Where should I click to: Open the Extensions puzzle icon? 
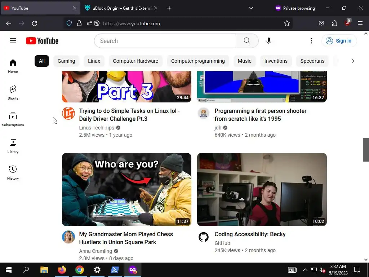(334, 23)
